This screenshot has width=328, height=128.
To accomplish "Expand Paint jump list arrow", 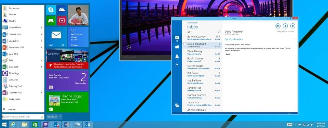I will (x=42, y=60).
